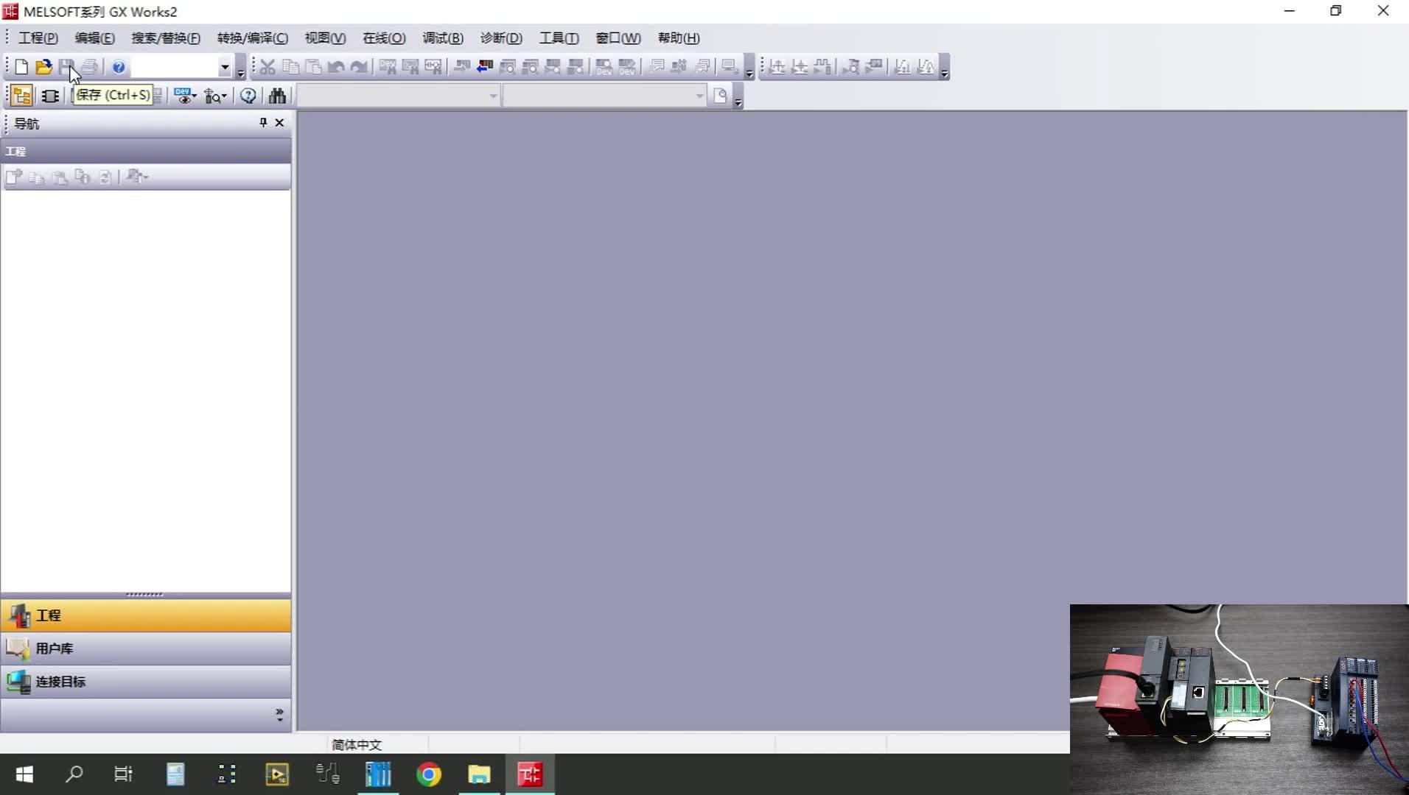Click the Paste toolbar icon
1409x795 pixels.
pyautogui.click(x=313, y=67)
